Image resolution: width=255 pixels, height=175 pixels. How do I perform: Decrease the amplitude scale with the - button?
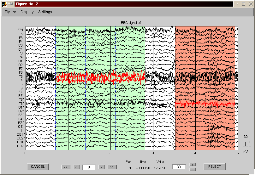pos(193,169)
